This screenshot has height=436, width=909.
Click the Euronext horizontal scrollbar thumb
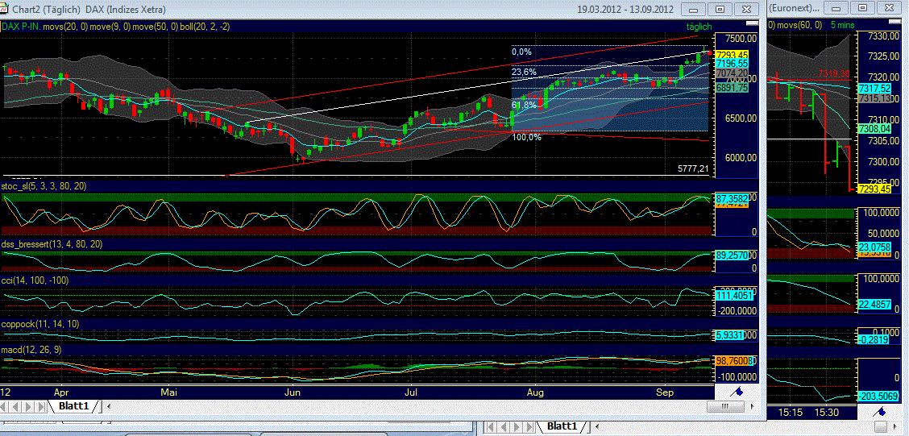[881, 426]
